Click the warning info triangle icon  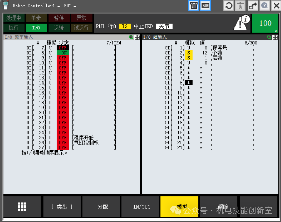pos(242,23)
